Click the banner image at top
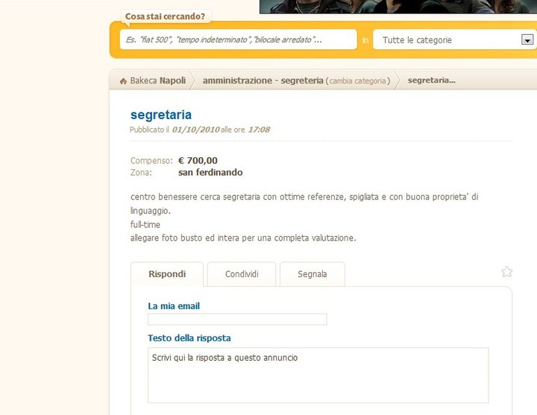 [398, 7]
